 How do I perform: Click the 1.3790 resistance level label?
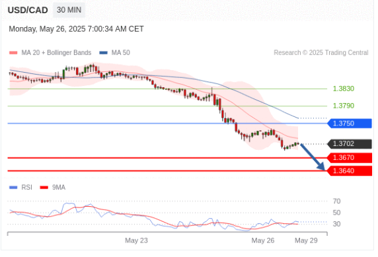(343, 106)
